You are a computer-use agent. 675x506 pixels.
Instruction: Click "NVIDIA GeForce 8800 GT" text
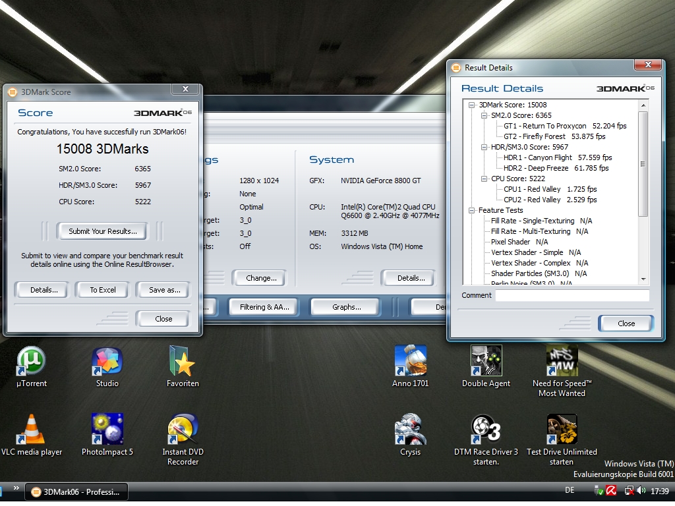(380, 181)
